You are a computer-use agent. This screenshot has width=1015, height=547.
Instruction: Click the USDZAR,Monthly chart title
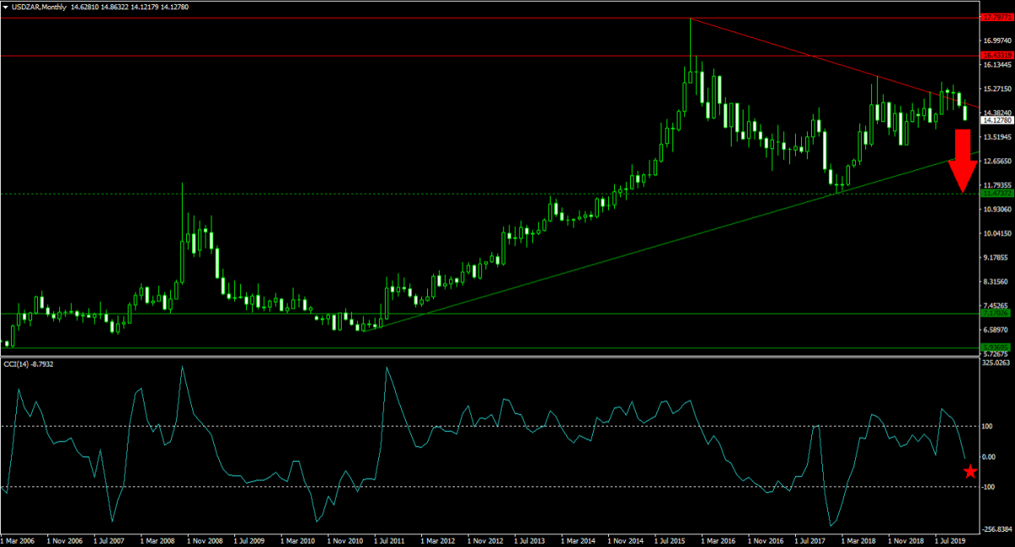click(40, 8)
